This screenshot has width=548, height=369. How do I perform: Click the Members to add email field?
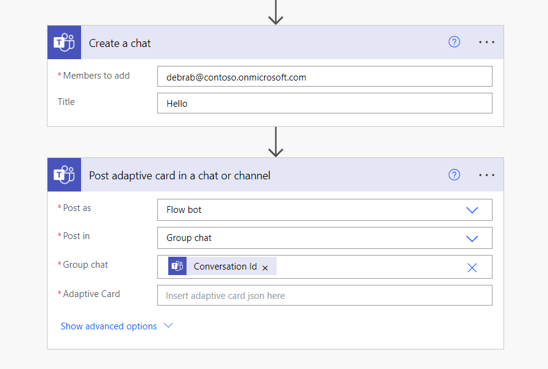click(324, 77)
